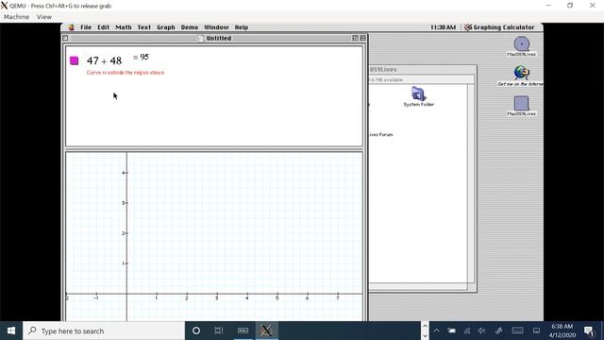Viewport: 604px width, 340px height.
Task: Open the Edit menu
Action: coord(103,27)
